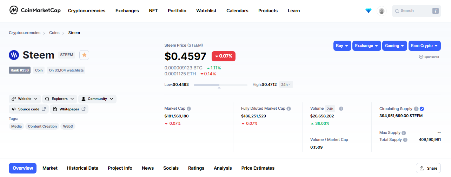451x177 pixels.
Task: Click the Share button
Action: [428, 168]
